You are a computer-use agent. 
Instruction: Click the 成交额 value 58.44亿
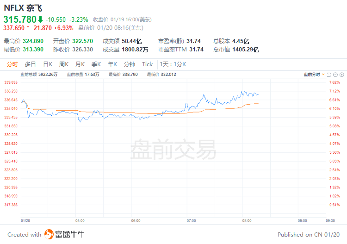point(132,41)
